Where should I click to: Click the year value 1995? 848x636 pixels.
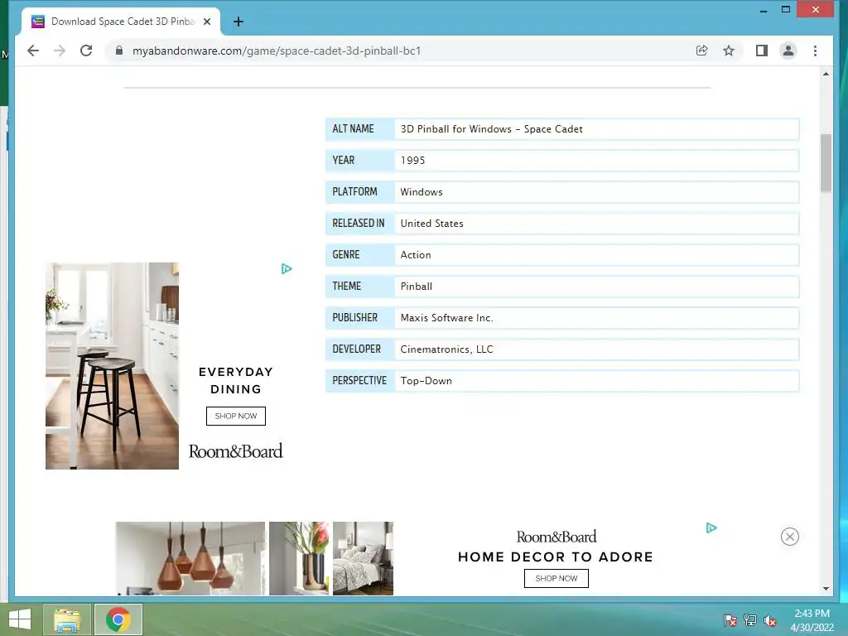[412, 160]
